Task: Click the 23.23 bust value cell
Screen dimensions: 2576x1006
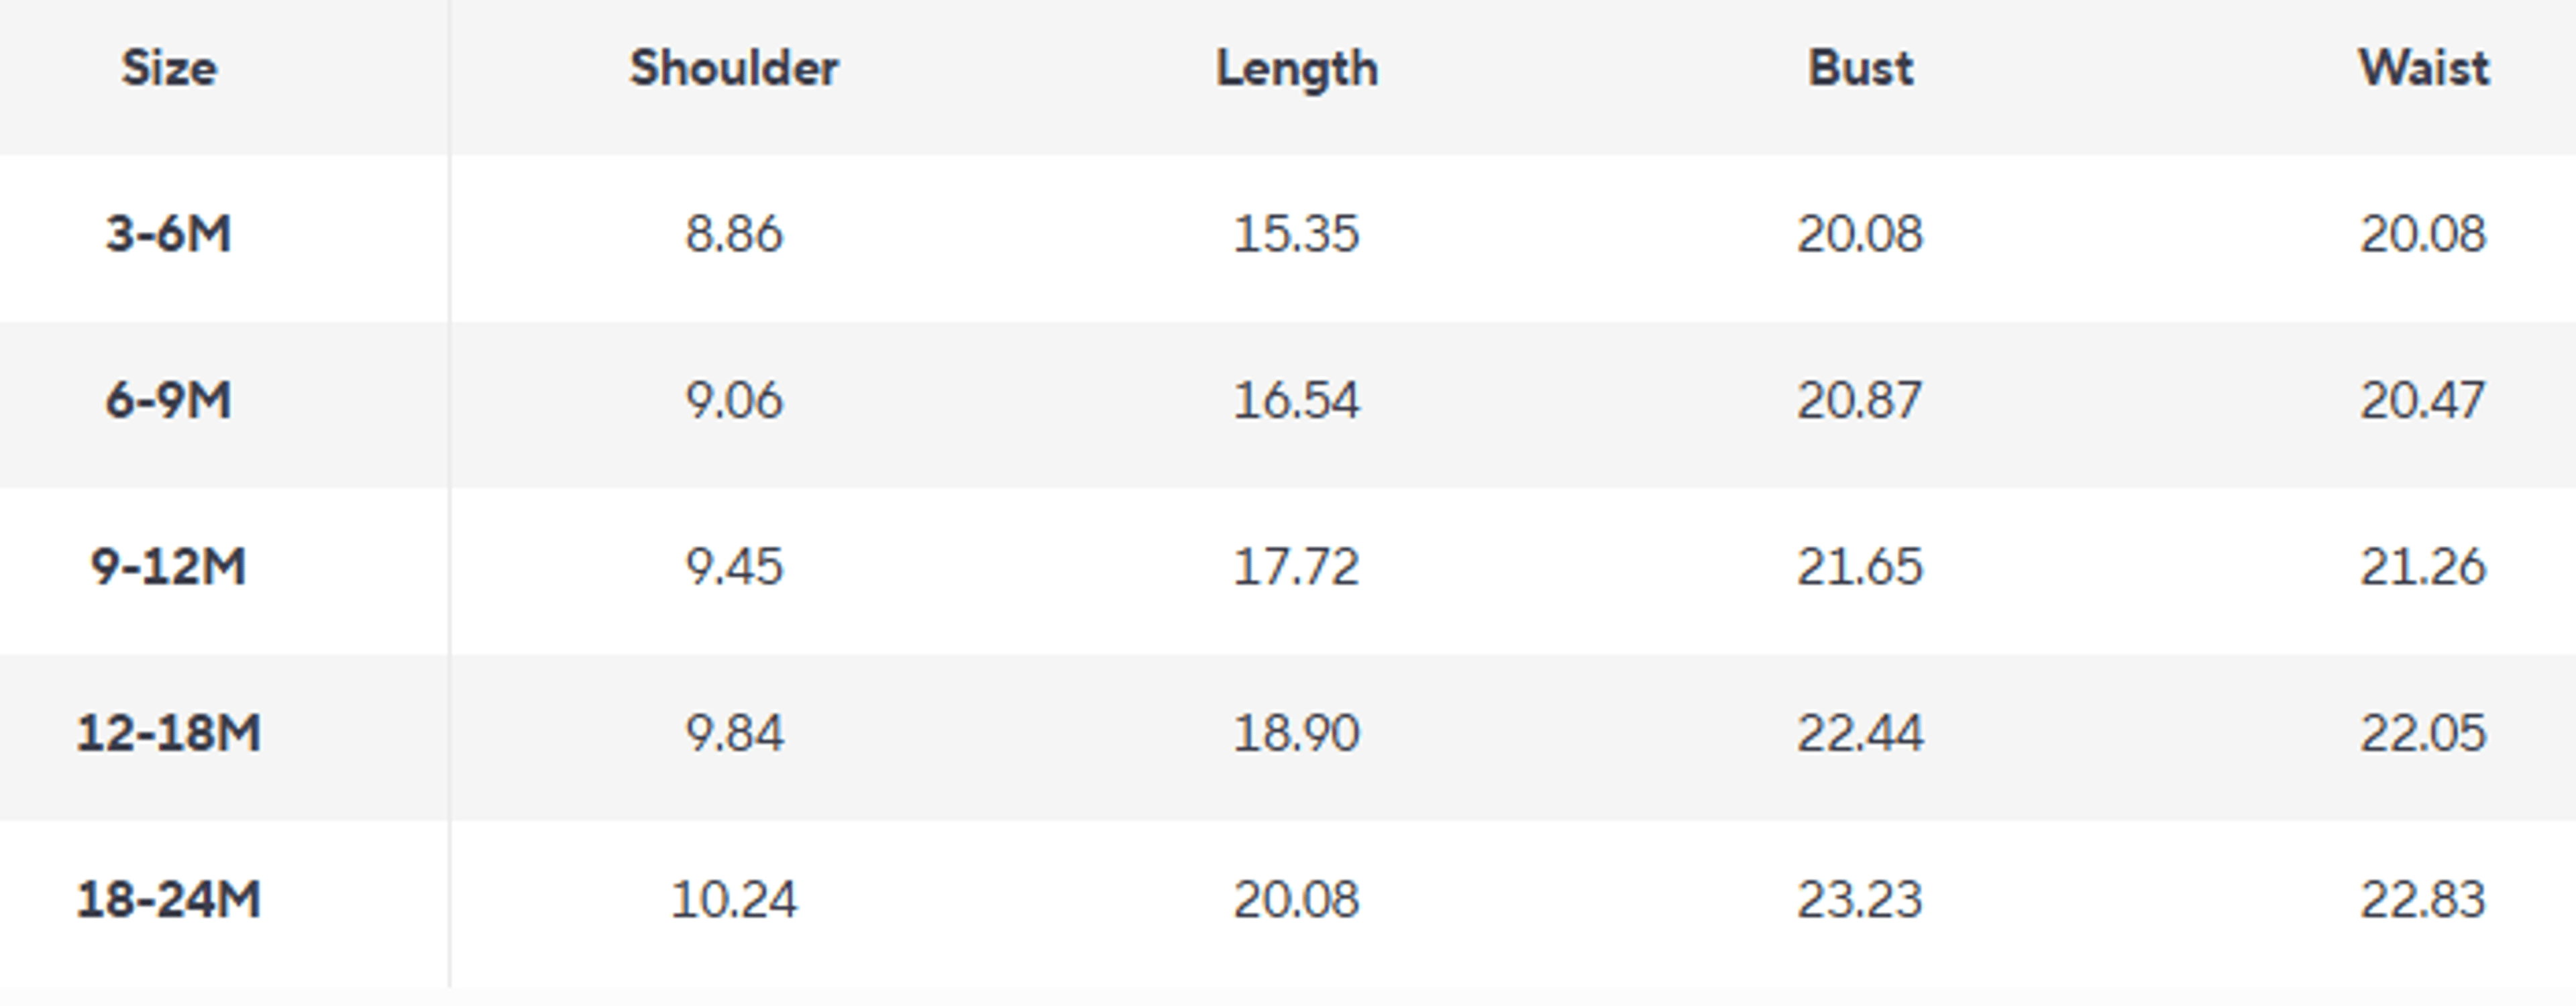Action: click(1860, 899)
